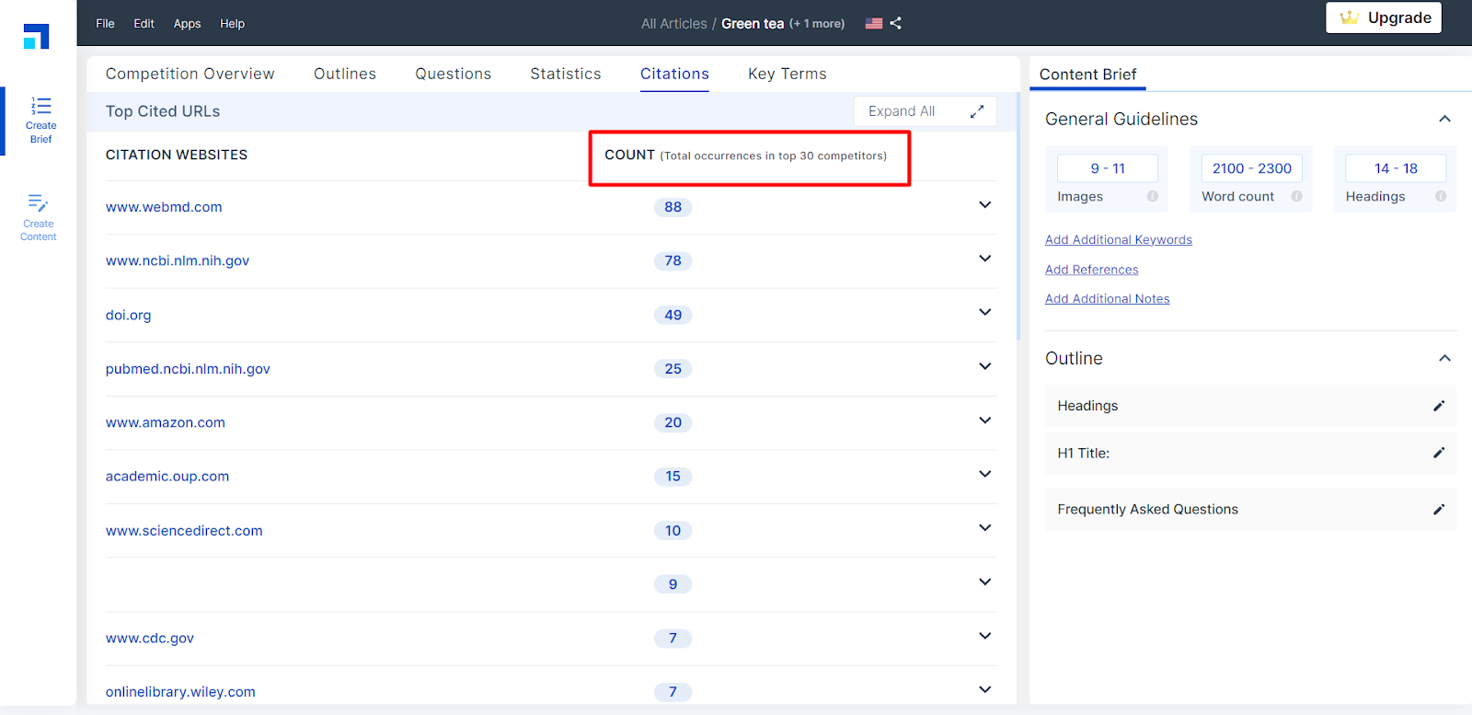Screen dimensions: 1472x715
Task: Expand the www.webmd.com citation row
Action: pyautogui.click(x=984, y=205)
